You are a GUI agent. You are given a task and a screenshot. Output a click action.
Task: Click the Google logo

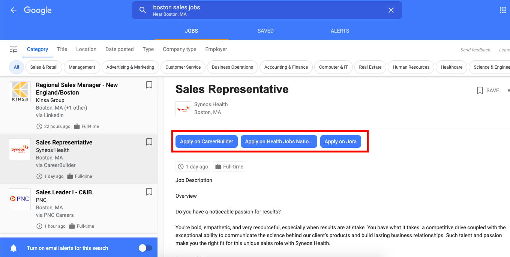(38, 10)
